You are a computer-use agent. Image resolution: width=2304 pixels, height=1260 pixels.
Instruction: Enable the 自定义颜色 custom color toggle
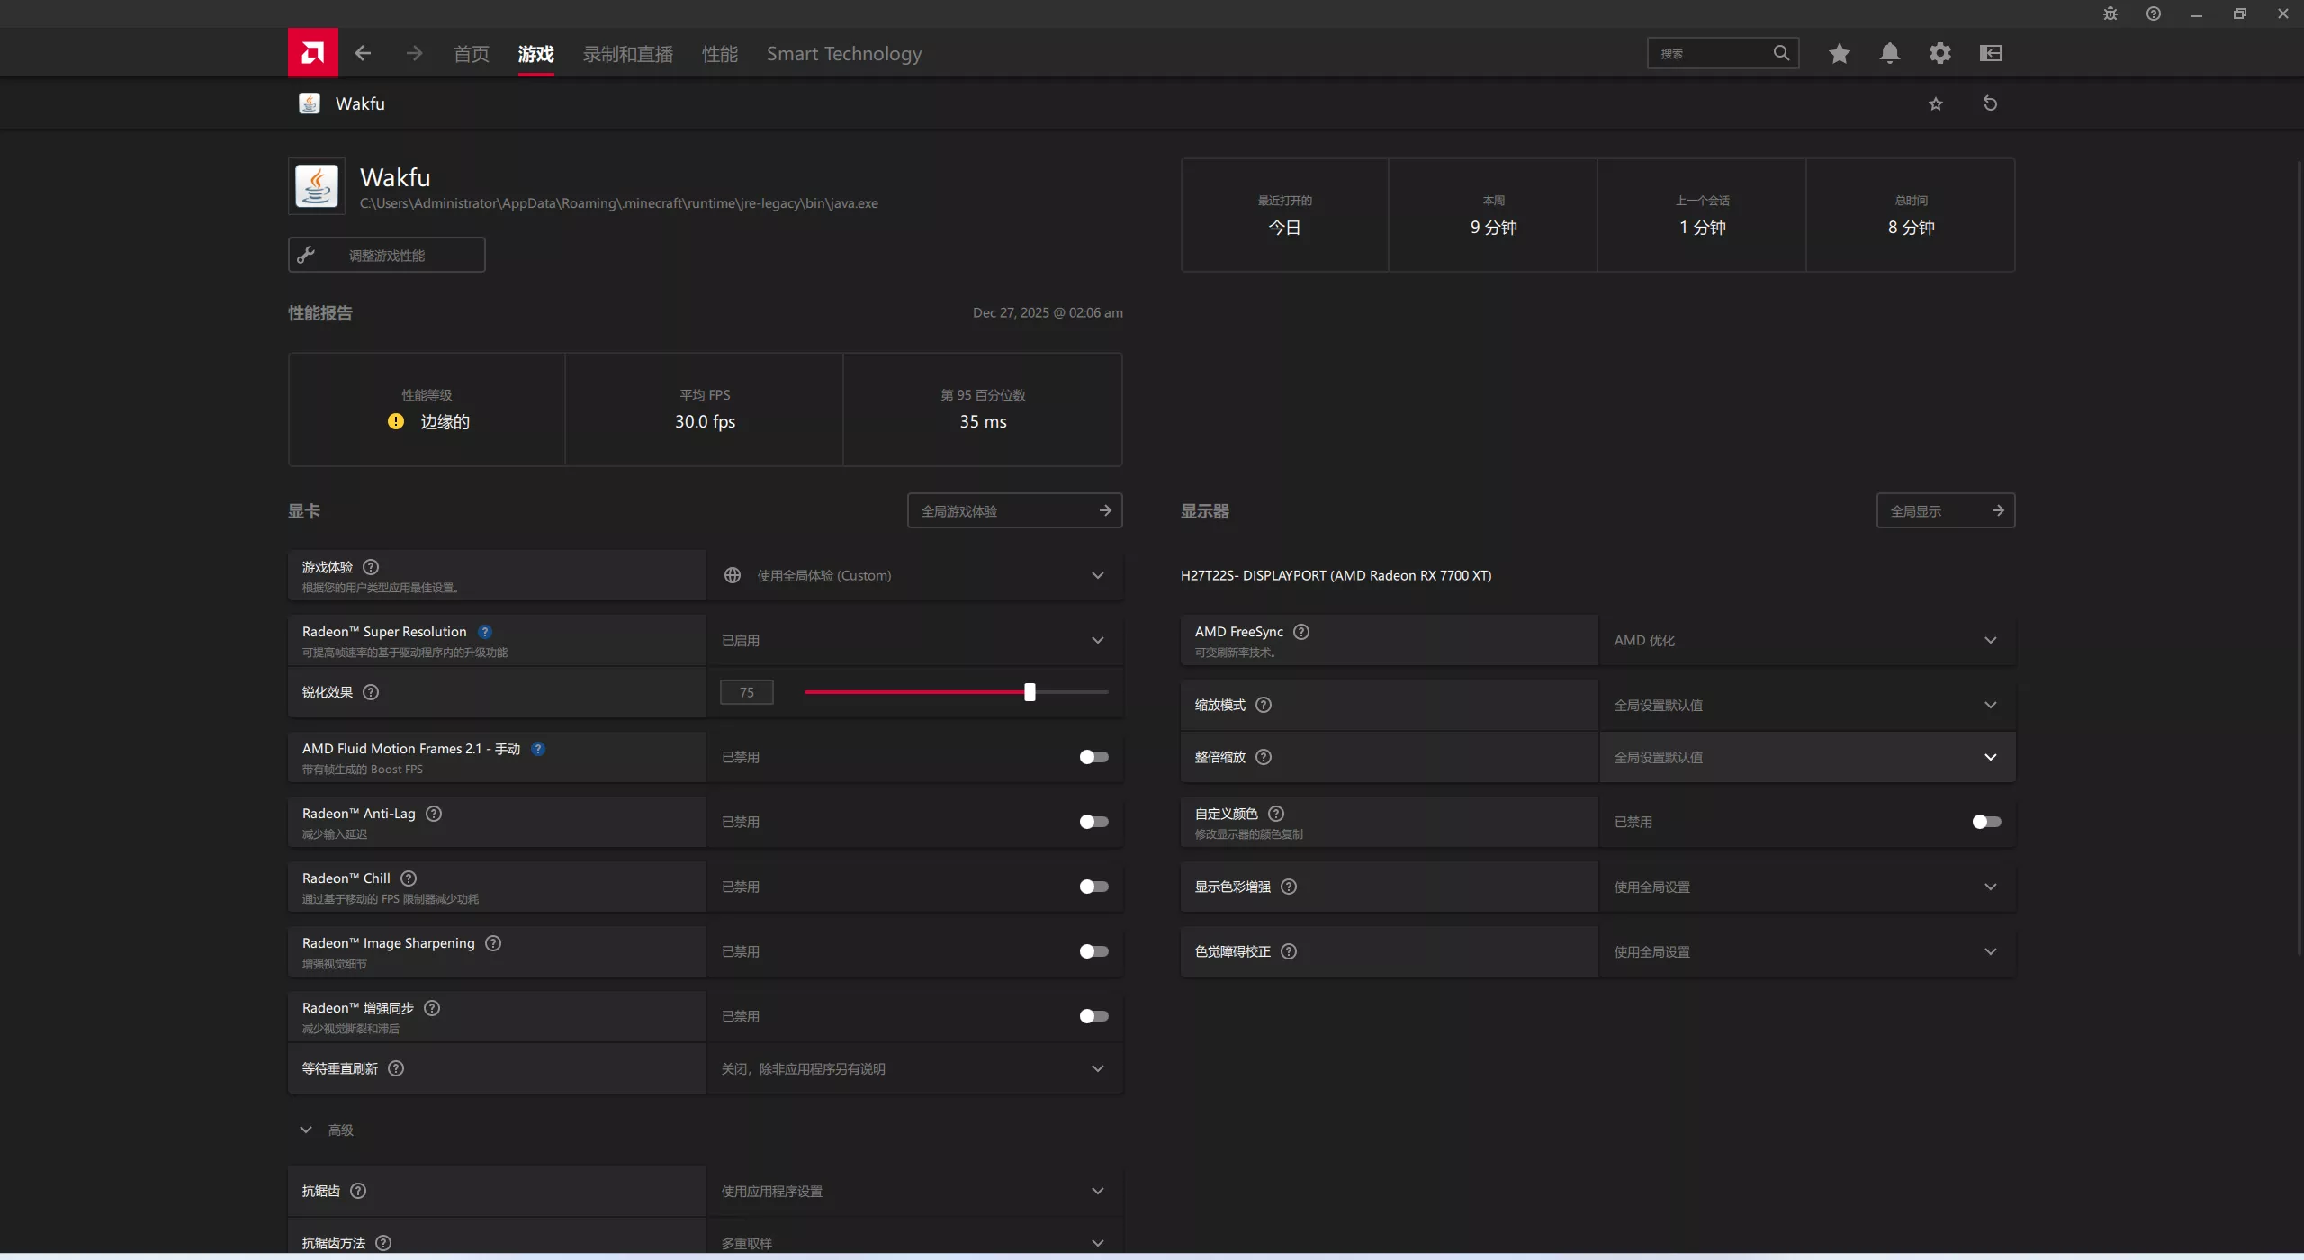(x=1985, y=822)
